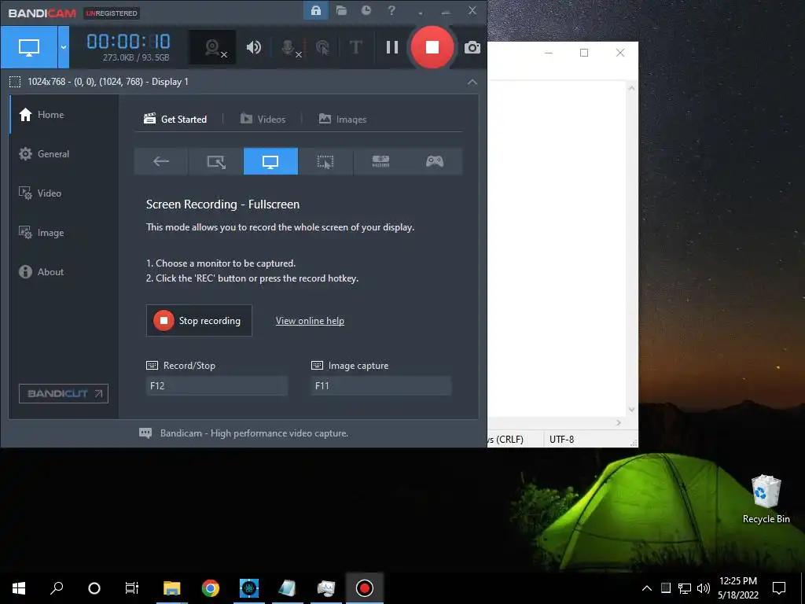This screenshot has height=604, width=805.
Task: Click the Image capture hotkey field F11
Action: [381, 385]
